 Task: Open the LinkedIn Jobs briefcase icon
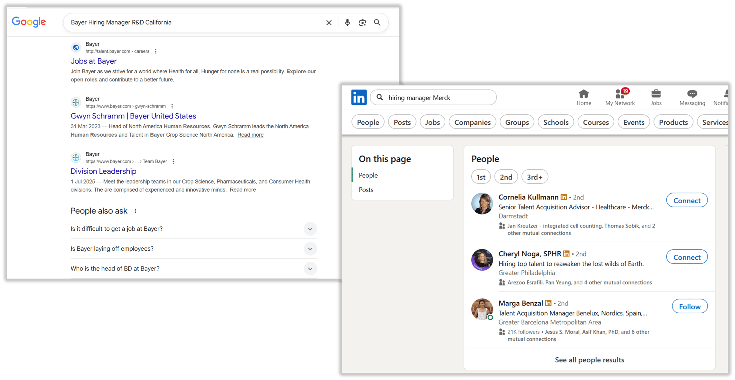point(656,98)
